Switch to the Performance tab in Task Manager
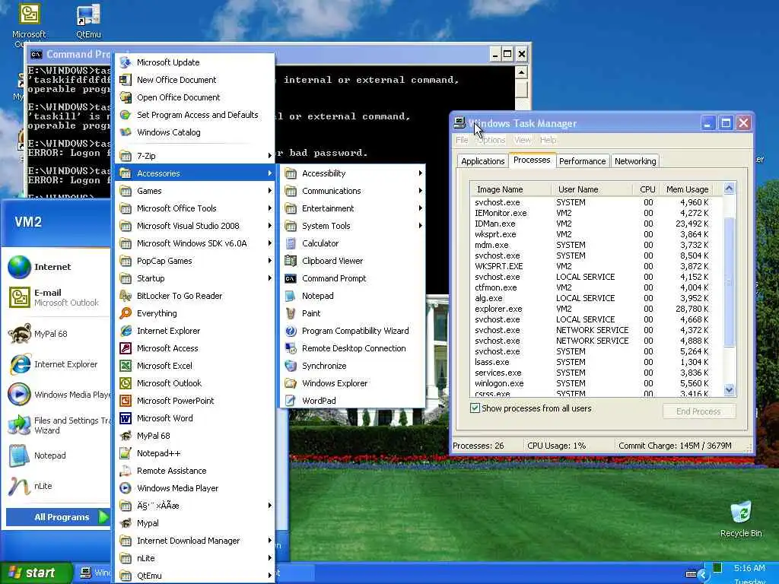This screenshot has width=779, height=584. pos(582,161)
